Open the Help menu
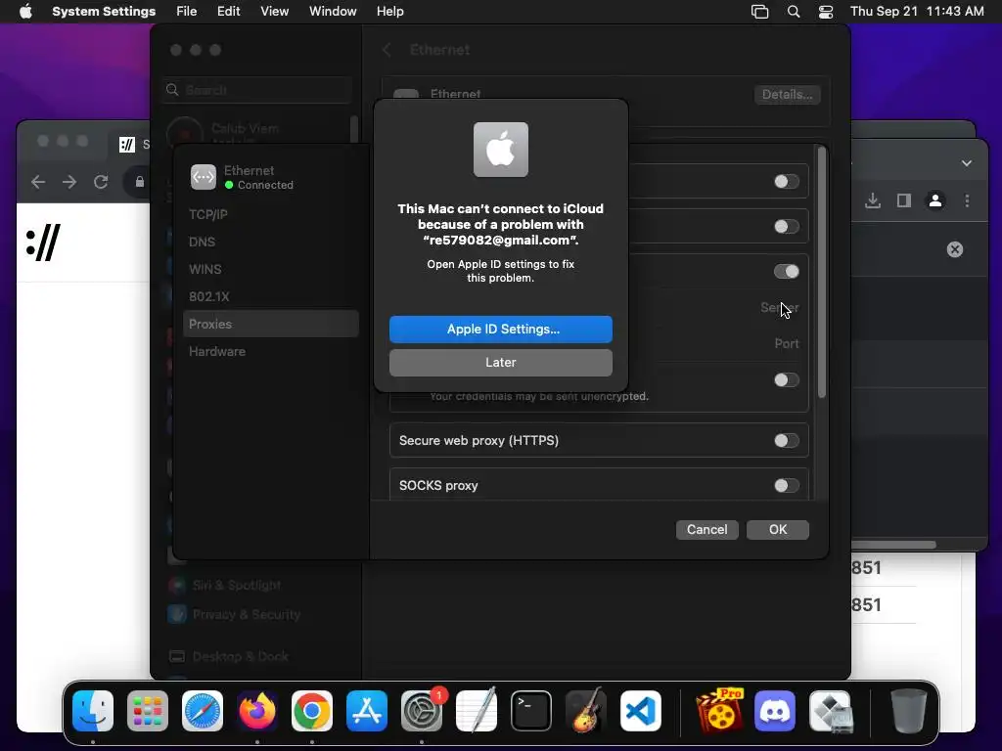Screen dimensions: 1002x751 (x=389, y=12)
